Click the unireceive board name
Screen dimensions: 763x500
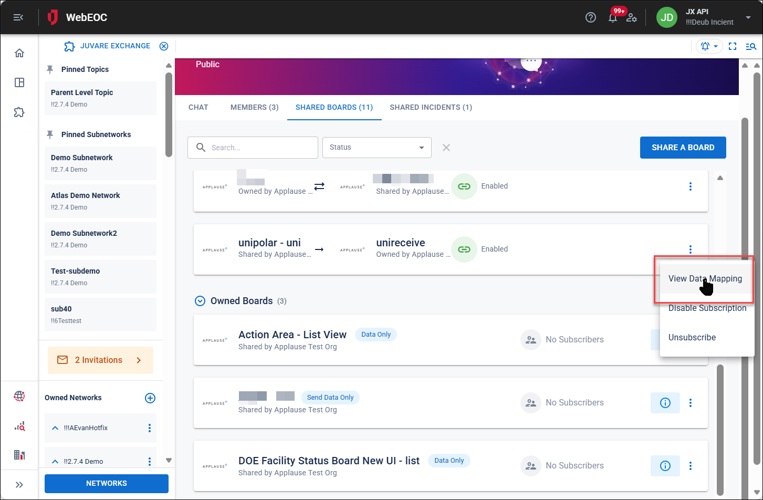tap(401, 243)
